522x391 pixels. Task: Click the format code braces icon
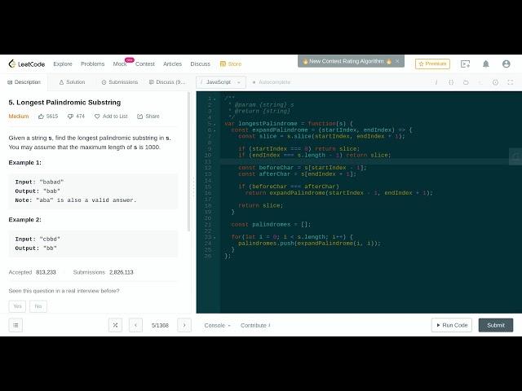[451, 82]
